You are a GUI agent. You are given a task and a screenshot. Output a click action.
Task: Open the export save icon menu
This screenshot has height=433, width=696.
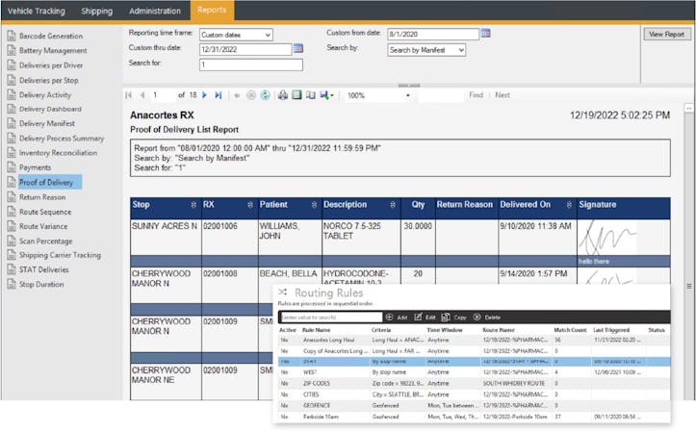pos(327,95)
